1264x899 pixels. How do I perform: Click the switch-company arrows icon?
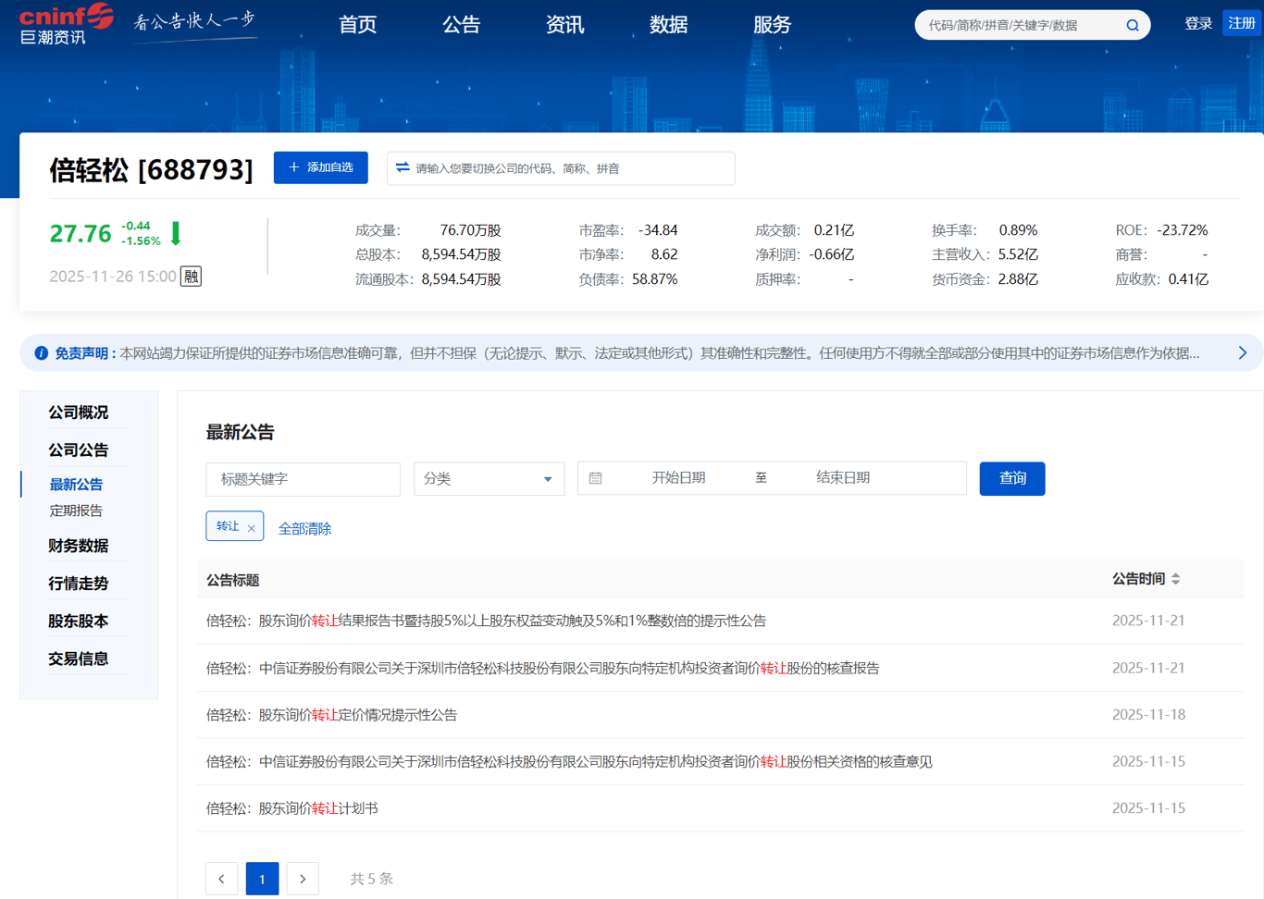click(x=403, y=167)
